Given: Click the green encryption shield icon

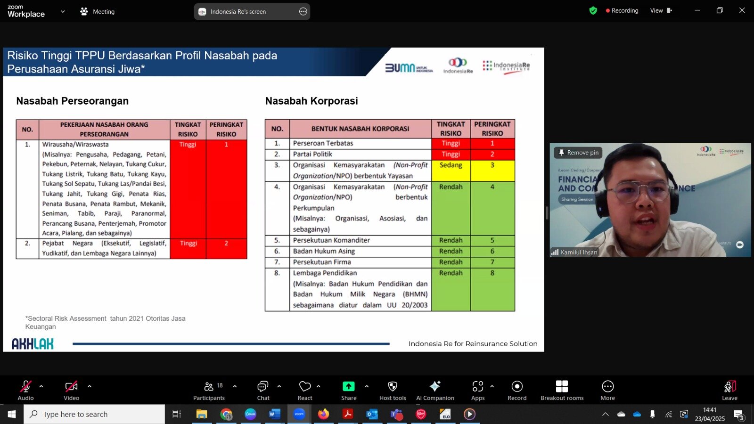Looking at the screenshot, I should pyautogui.click(x=593, y=10).
